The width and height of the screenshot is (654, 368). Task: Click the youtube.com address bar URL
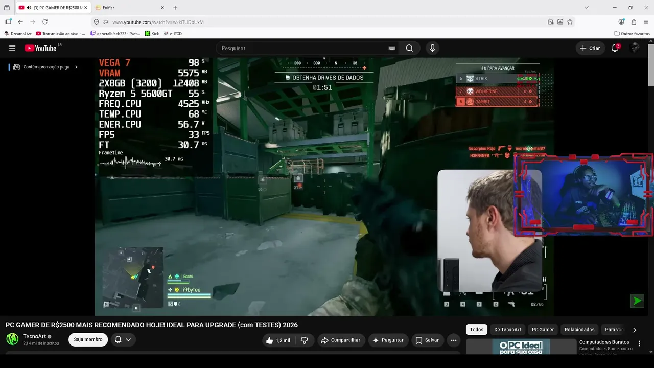click(158, 22)
